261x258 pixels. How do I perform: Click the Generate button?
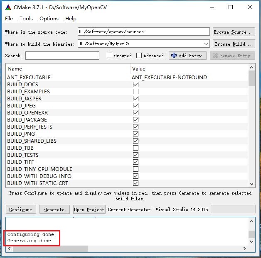tap(54, 209)
